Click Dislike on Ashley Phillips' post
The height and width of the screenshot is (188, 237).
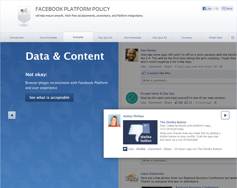(141, 149)
